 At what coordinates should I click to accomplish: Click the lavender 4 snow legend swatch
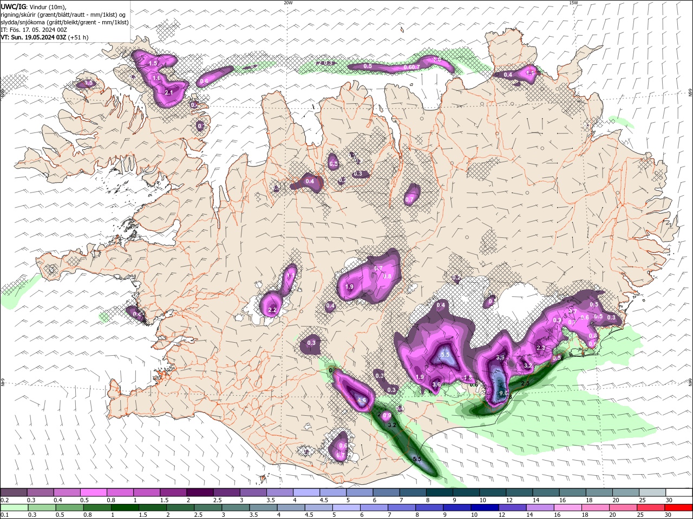pos(305,493)
